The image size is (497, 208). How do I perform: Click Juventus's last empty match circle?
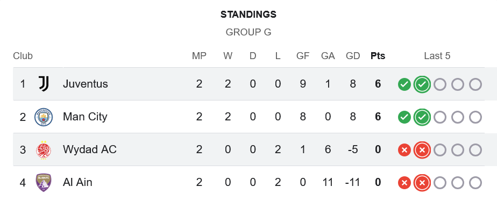point(475,84)
